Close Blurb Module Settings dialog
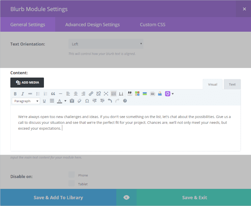The height and width of the screenshot is (206, 251). (x=244, y=9)
